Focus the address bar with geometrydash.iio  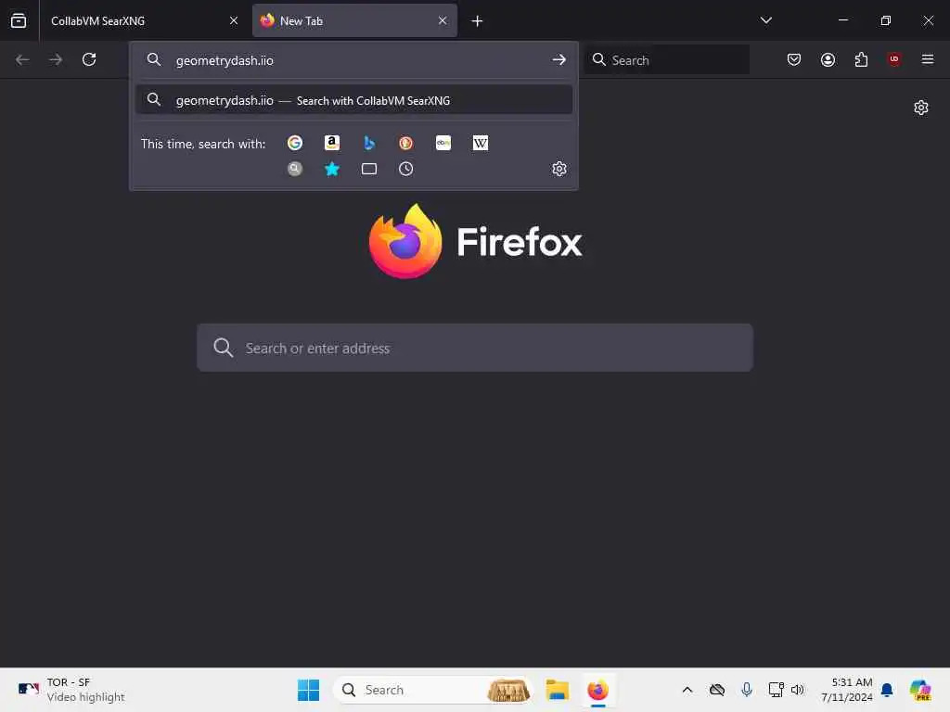click(x=352, y=60)
